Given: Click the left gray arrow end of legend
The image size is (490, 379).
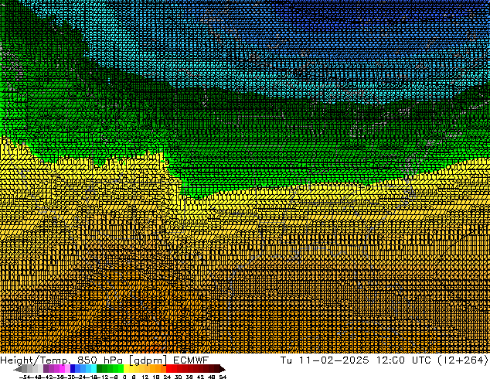Looking at the screenshot, I should [x=18, y=369].
